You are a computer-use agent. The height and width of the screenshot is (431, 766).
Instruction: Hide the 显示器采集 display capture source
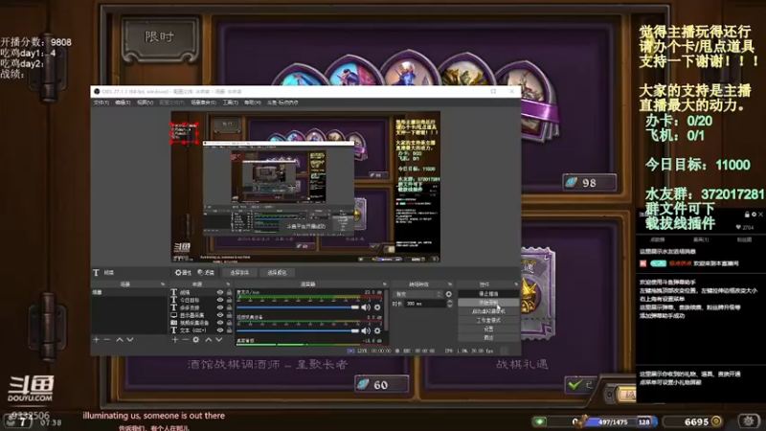[220, 315]
